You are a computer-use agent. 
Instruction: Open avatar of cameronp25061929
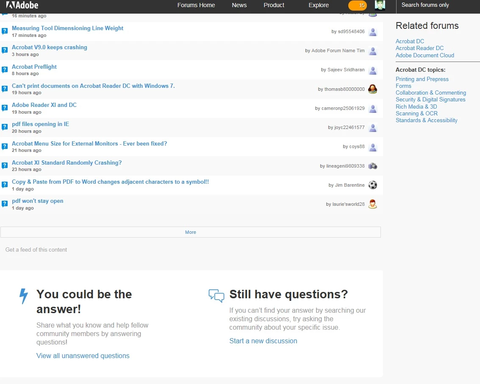pos(372,108)
